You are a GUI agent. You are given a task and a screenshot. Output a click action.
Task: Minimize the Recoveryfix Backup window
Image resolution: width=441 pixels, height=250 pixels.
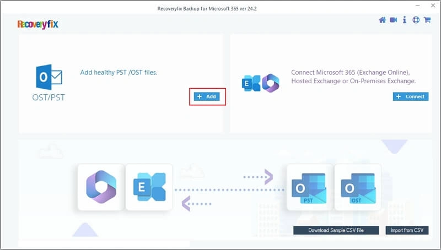pyautogui.click(x=418, y=6)
